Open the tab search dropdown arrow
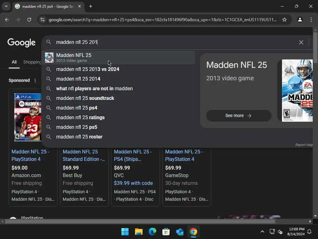 click(x=6, y=6)
